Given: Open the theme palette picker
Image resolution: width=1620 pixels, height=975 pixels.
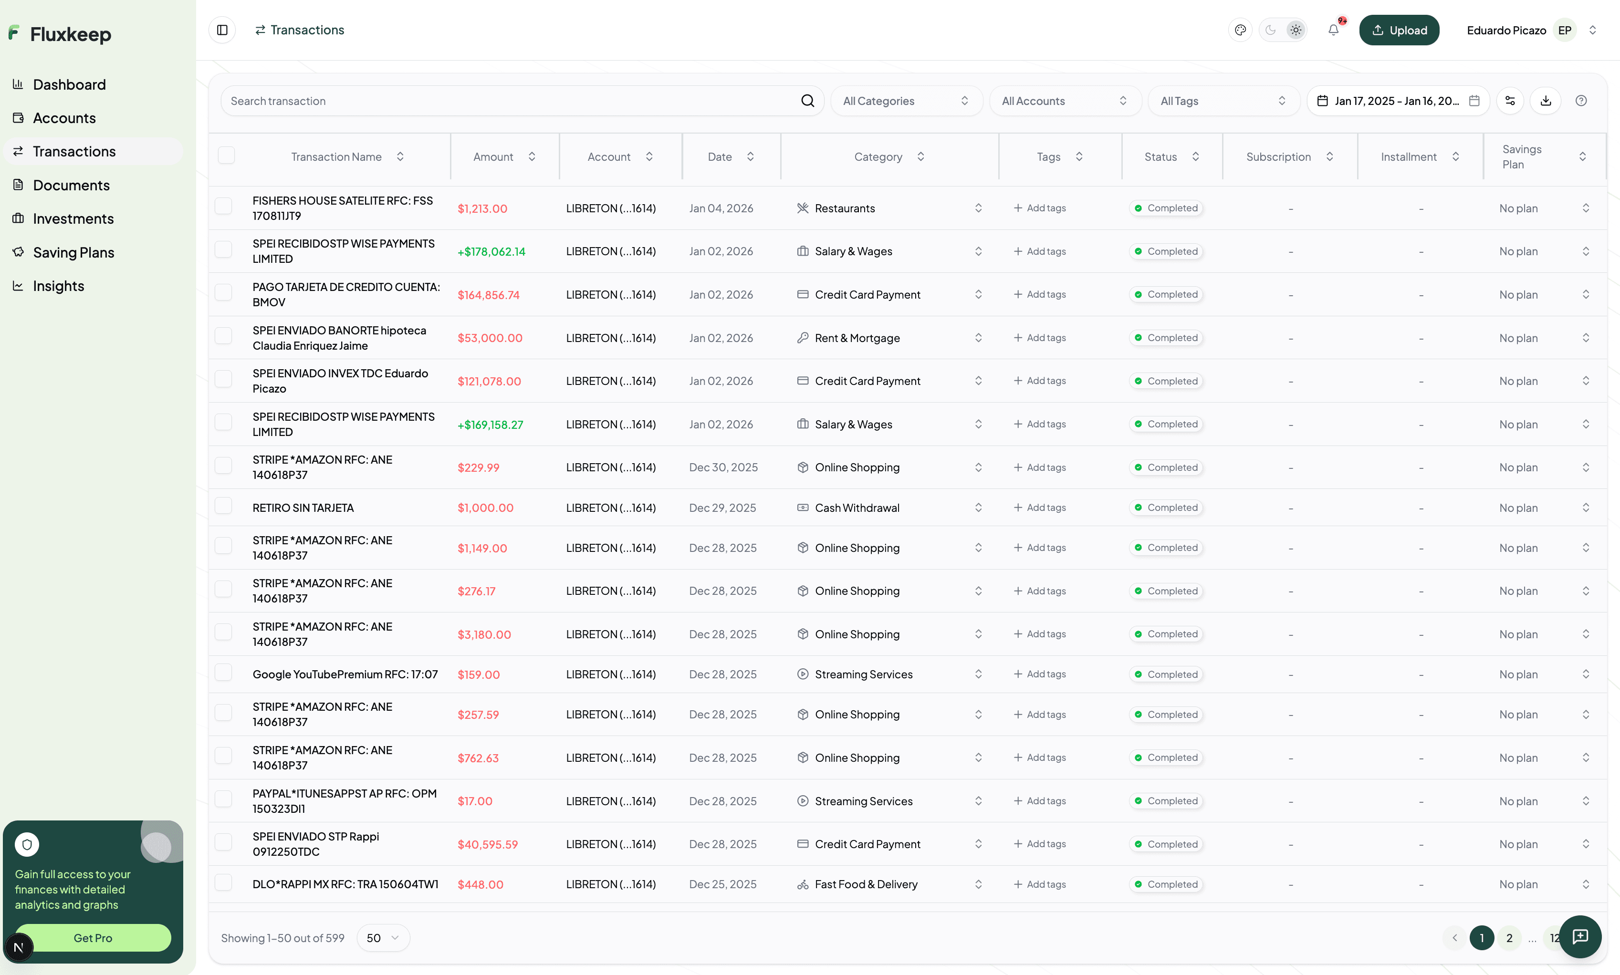Looking at the screenshot, I should coord(1241,30).
